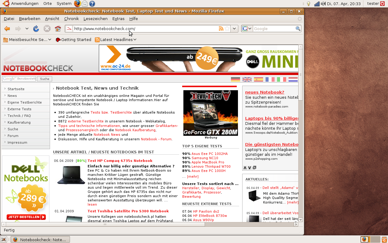The image size is (388, 243).
Task: Open the Ubuntu Anwendungen menu
Action: (21, 4)
